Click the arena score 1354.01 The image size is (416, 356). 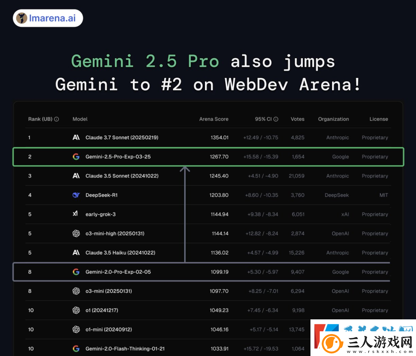[220, 137]
